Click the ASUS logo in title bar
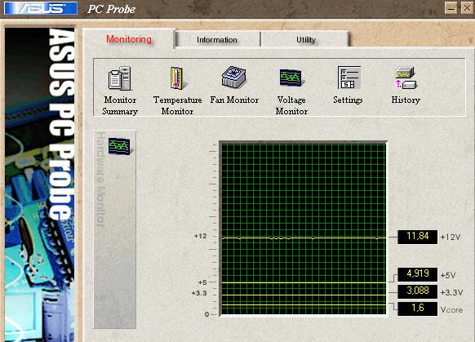 41,8
